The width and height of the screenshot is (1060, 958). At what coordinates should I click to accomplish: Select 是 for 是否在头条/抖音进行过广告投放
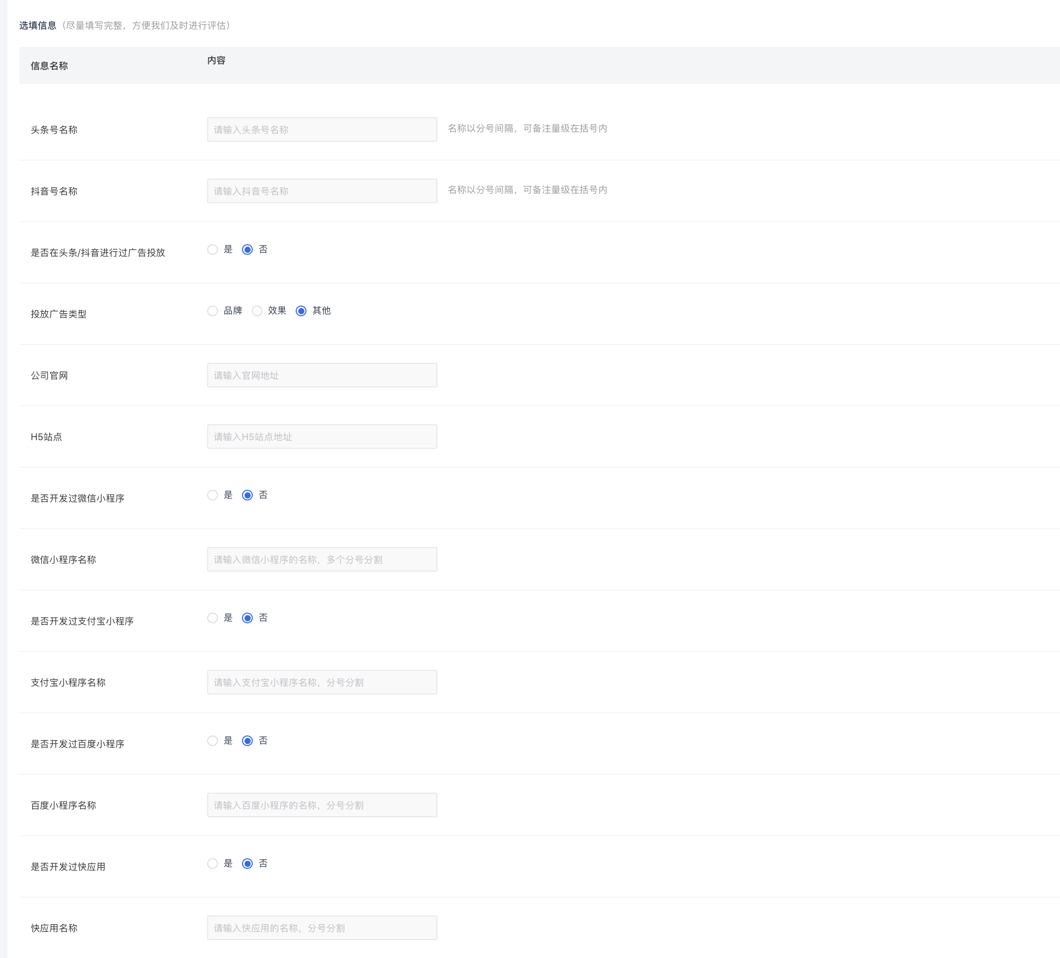[x=212, y=249]
